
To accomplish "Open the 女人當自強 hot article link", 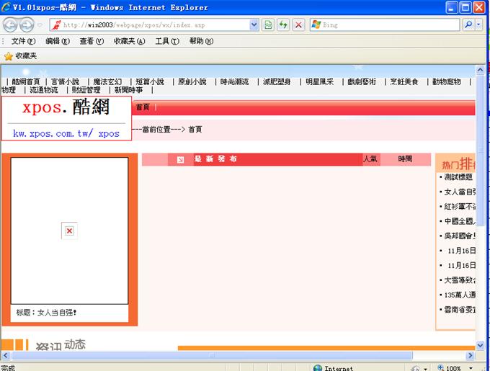I will [460, 192].
